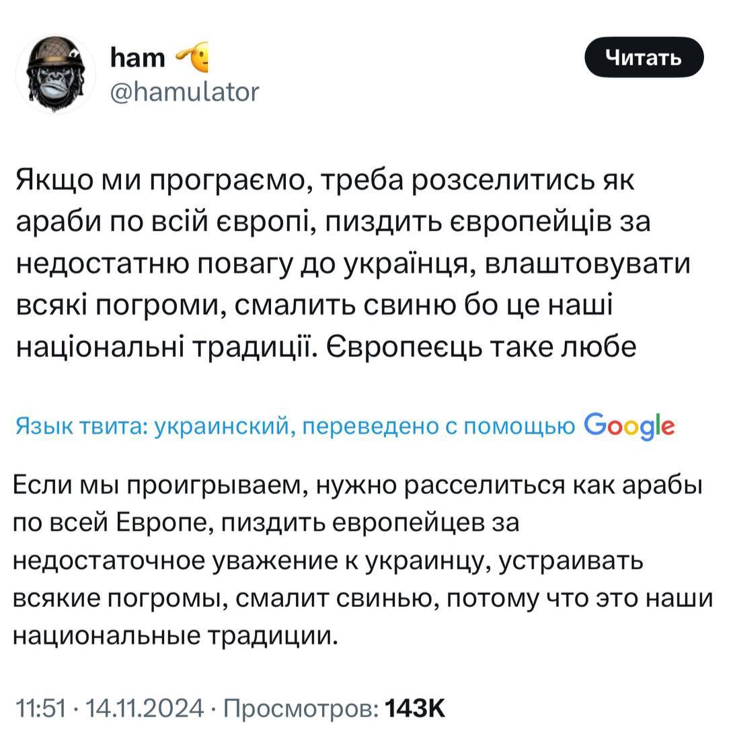Tap the black Читать follow button

[644, 57]
